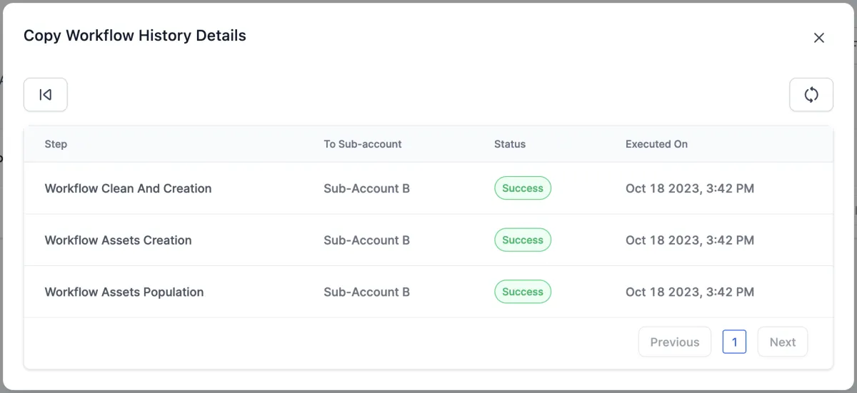Select page 1 in pagination

point(734,342)
